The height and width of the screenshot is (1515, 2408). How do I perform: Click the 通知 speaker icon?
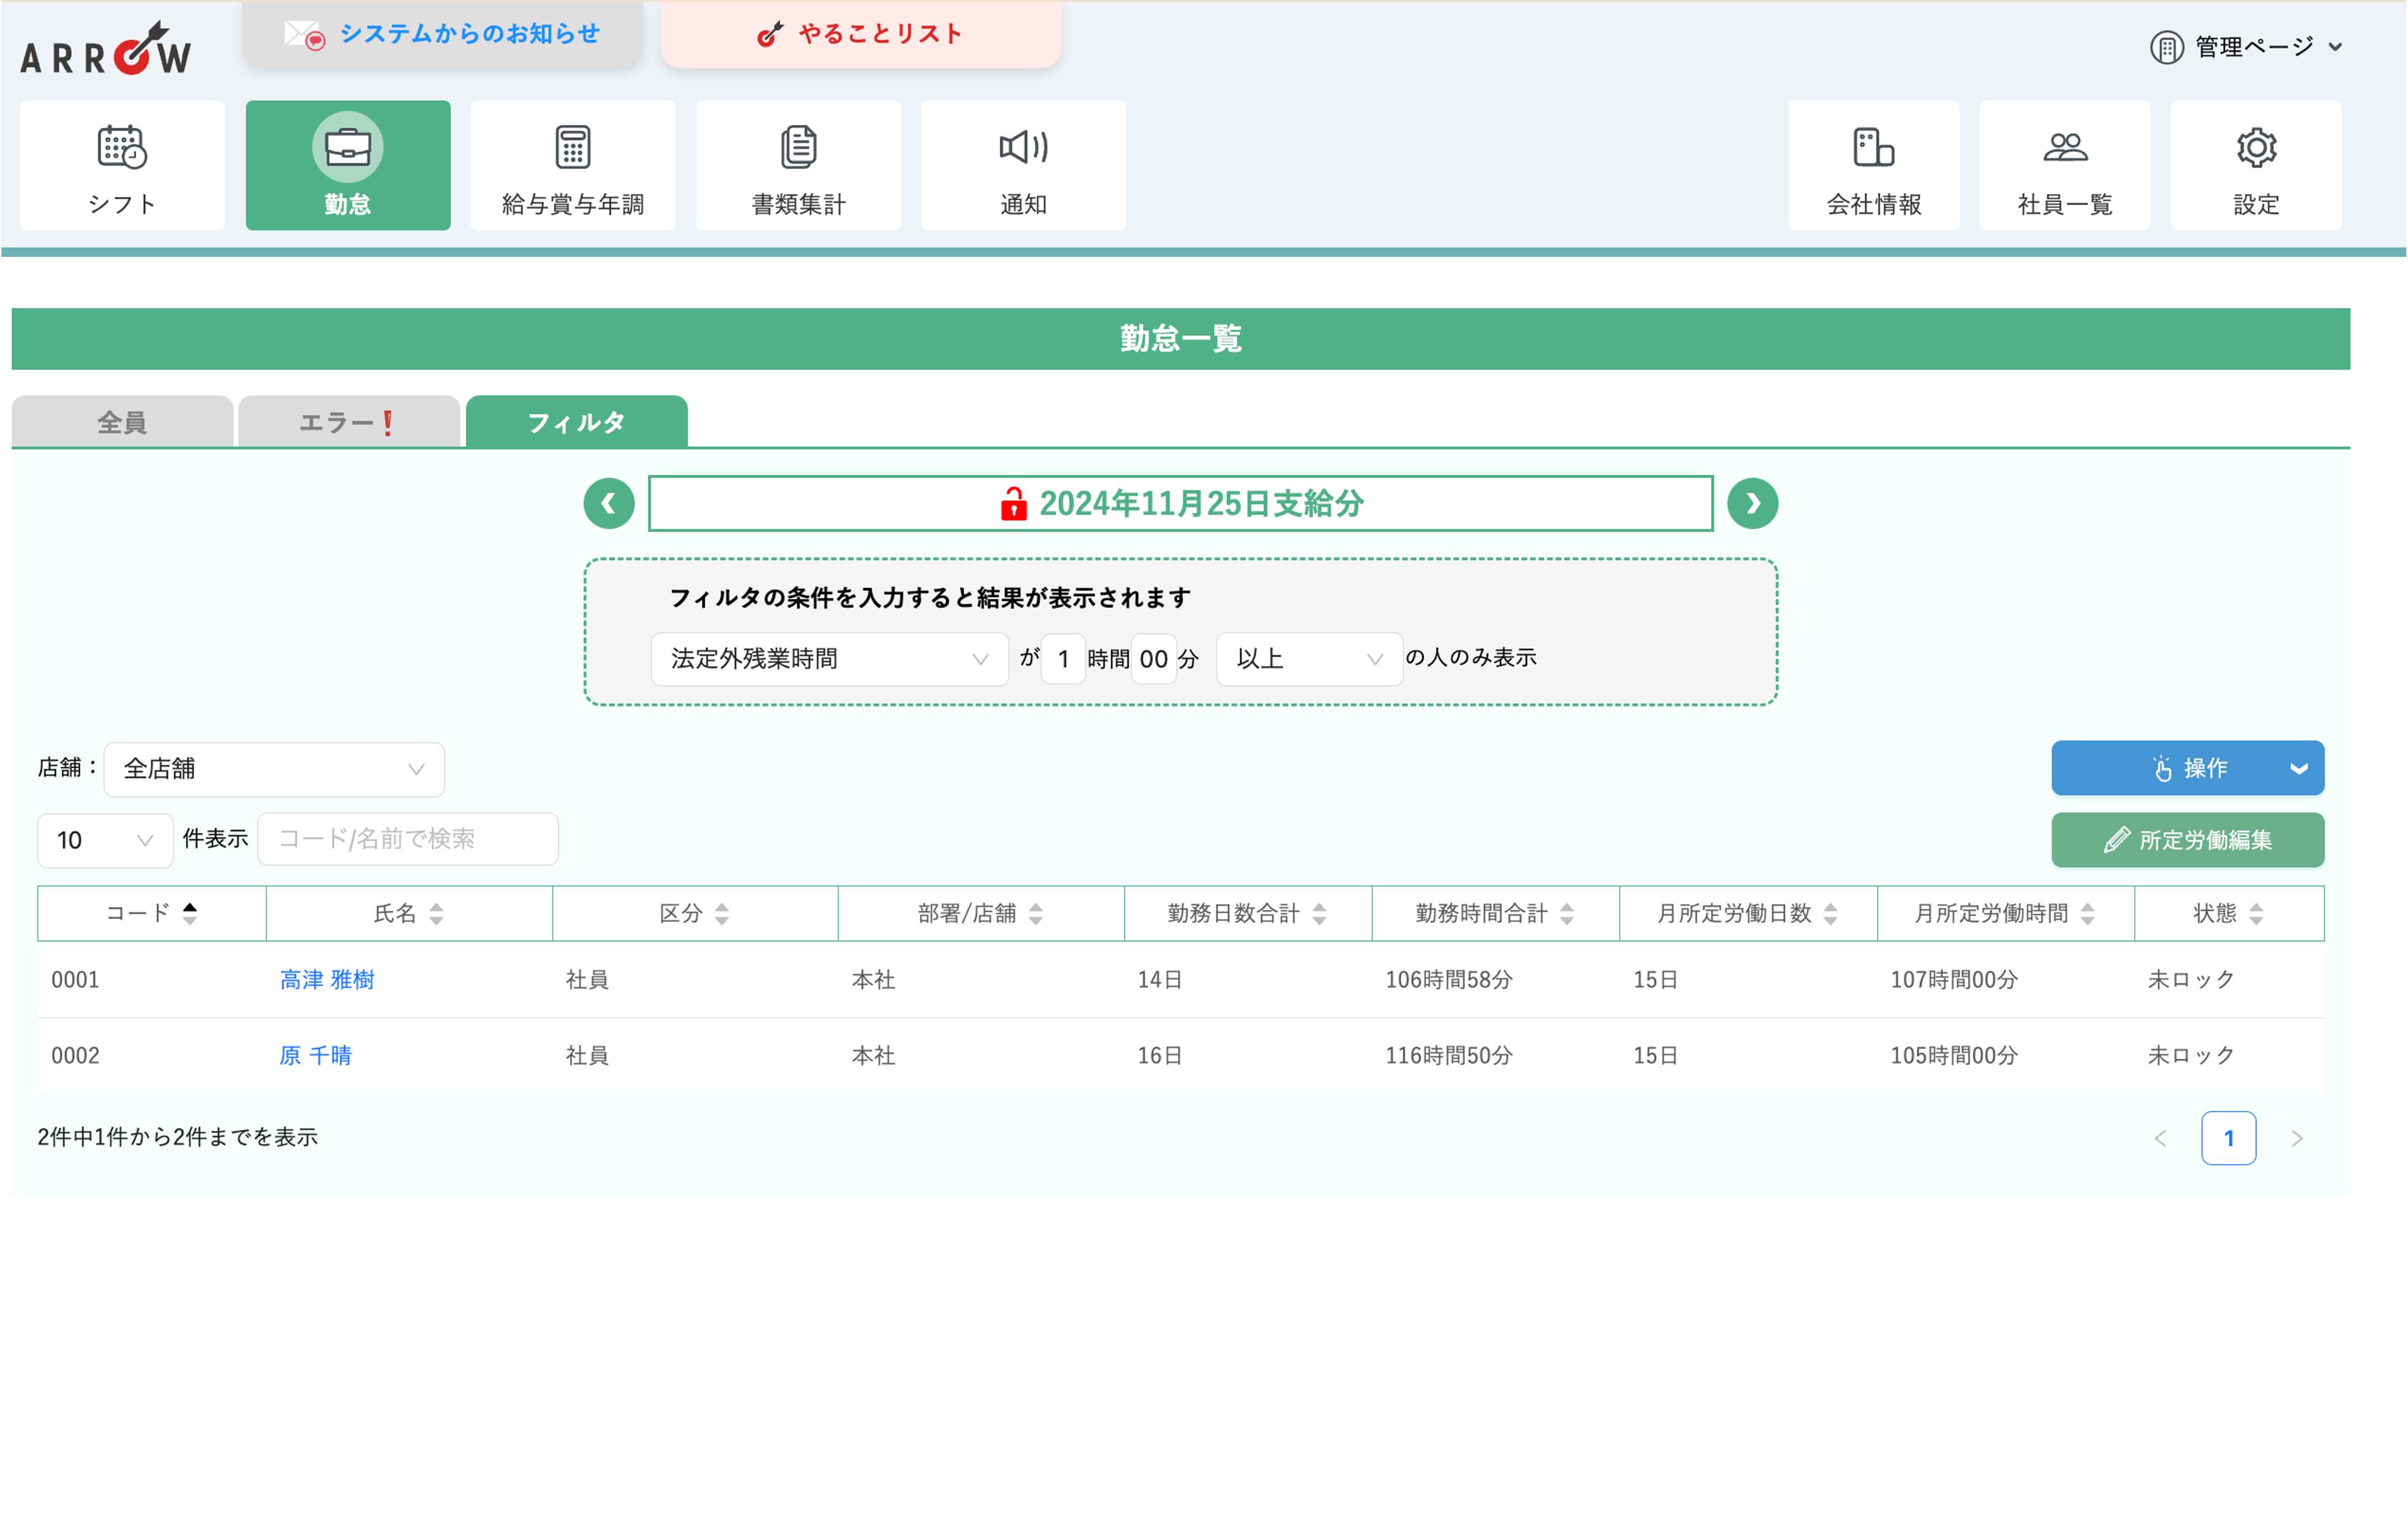tap(1023, 148)
